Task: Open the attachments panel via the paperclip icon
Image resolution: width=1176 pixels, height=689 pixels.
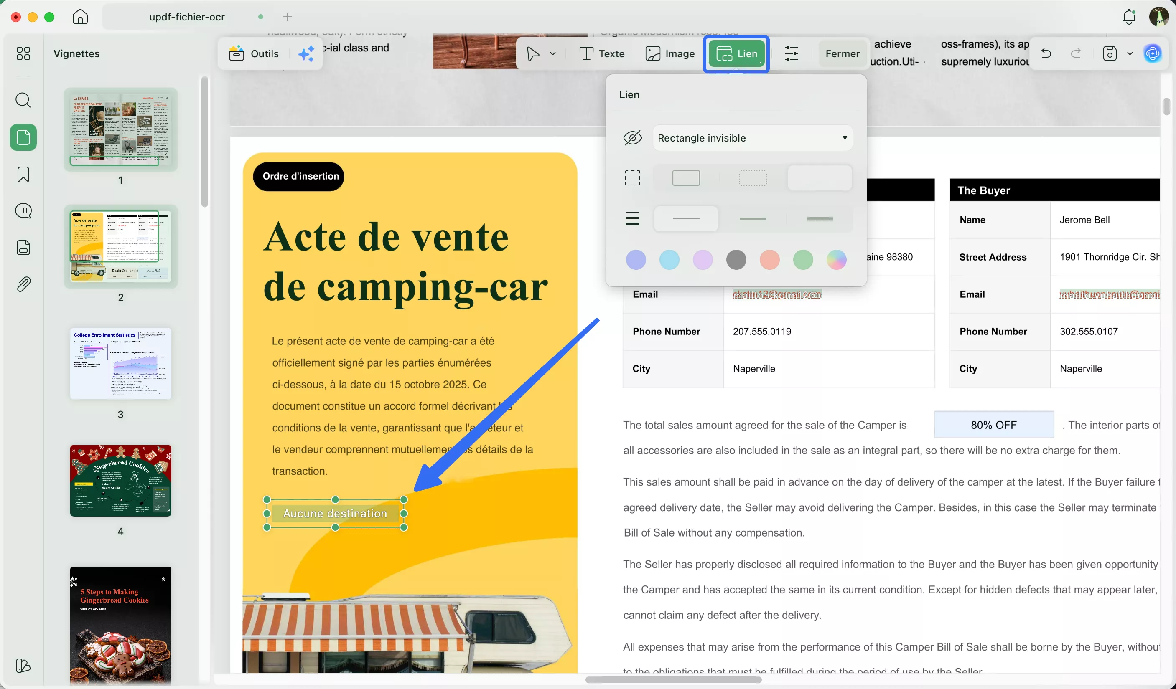Action: click(23, 284)
